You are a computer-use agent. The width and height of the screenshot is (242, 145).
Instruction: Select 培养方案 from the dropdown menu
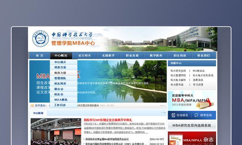(x=63, y=67)
